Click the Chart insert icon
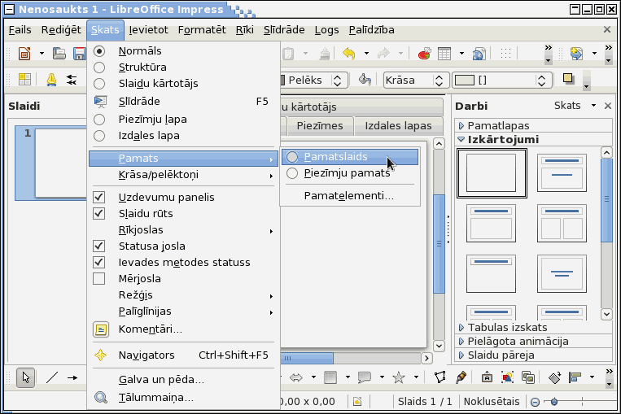 pos(425,53)
